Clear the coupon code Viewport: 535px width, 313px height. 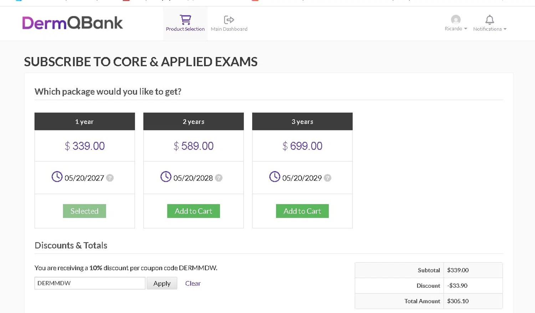click(x=193, y=283)
